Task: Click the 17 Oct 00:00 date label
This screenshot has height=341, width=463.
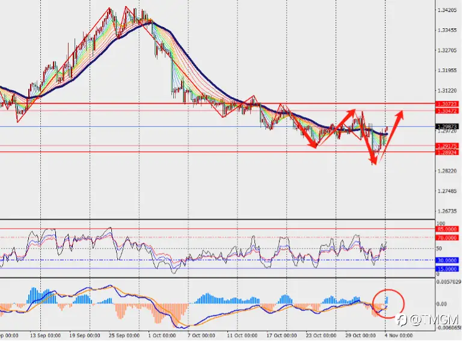Action: coord(281,336)
